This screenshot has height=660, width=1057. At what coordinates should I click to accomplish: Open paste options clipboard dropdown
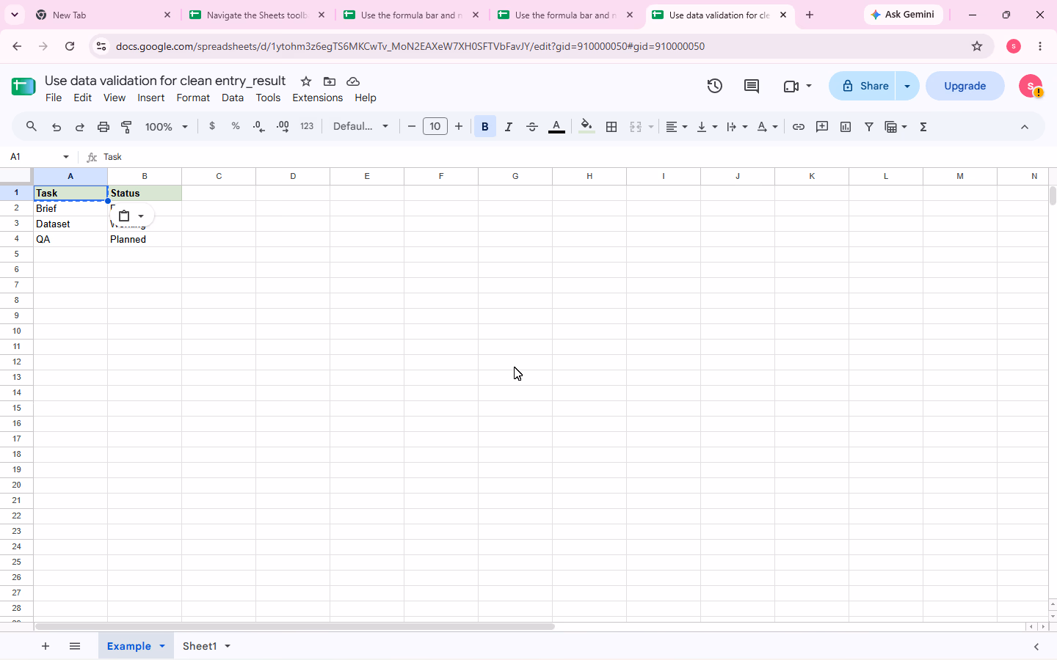(131, 216)
